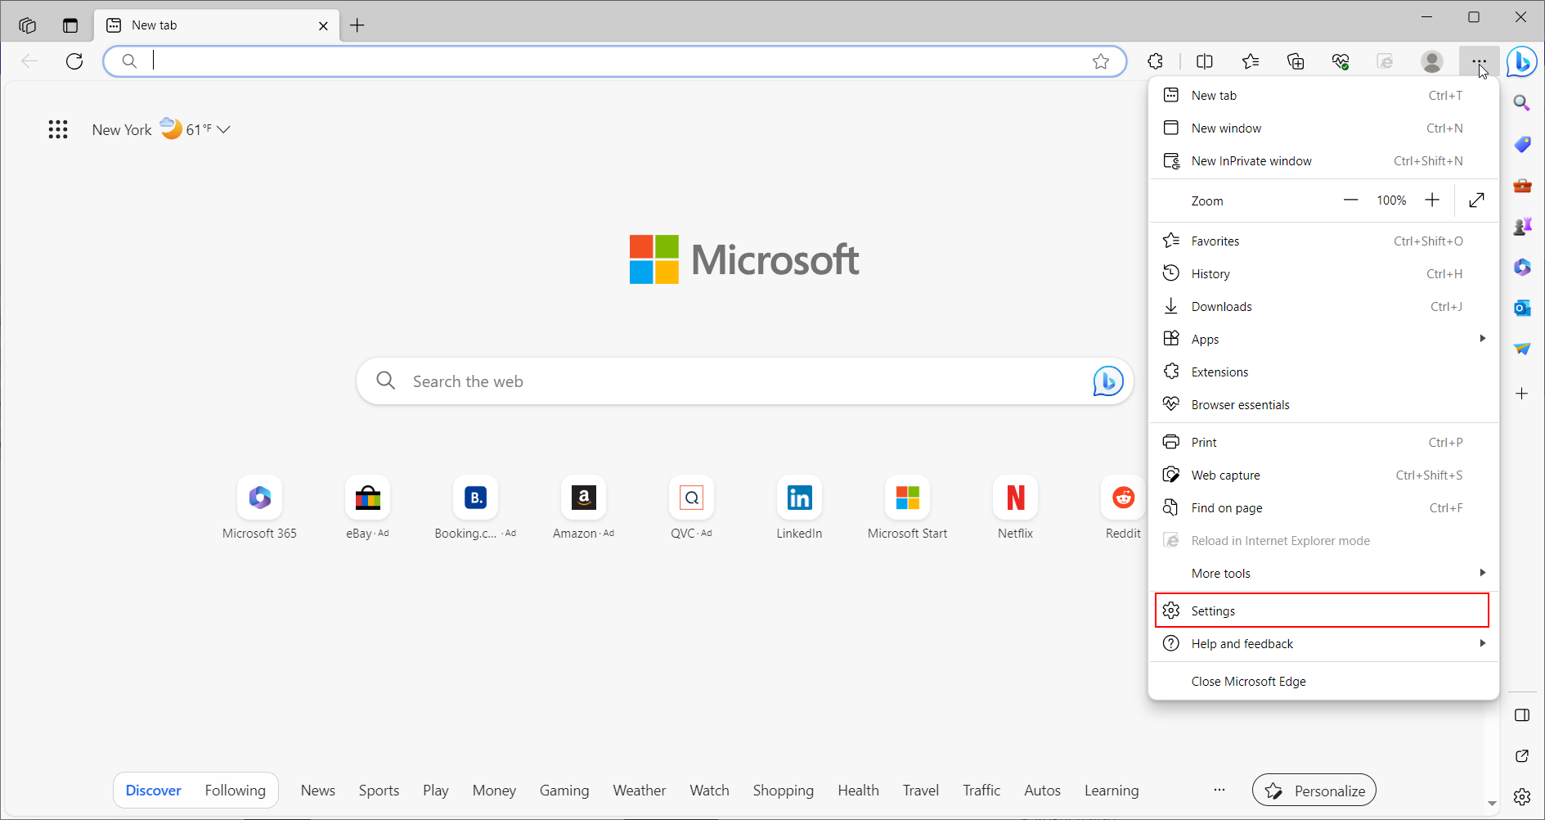Add this page to favorites star icon
Screen dimensions: 1545x820
click(1101, 61)
